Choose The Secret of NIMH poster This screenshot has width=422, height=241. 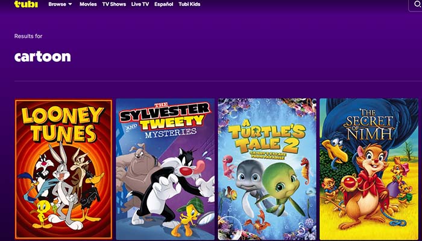(x=369, y=169)
